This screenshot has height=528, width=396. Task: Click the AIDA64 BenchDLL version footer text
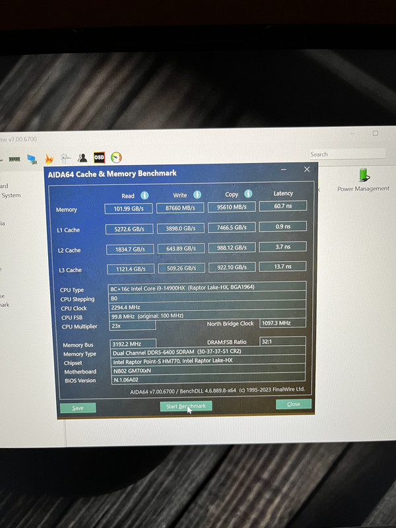pyautogui.click(x=217, y=390)
